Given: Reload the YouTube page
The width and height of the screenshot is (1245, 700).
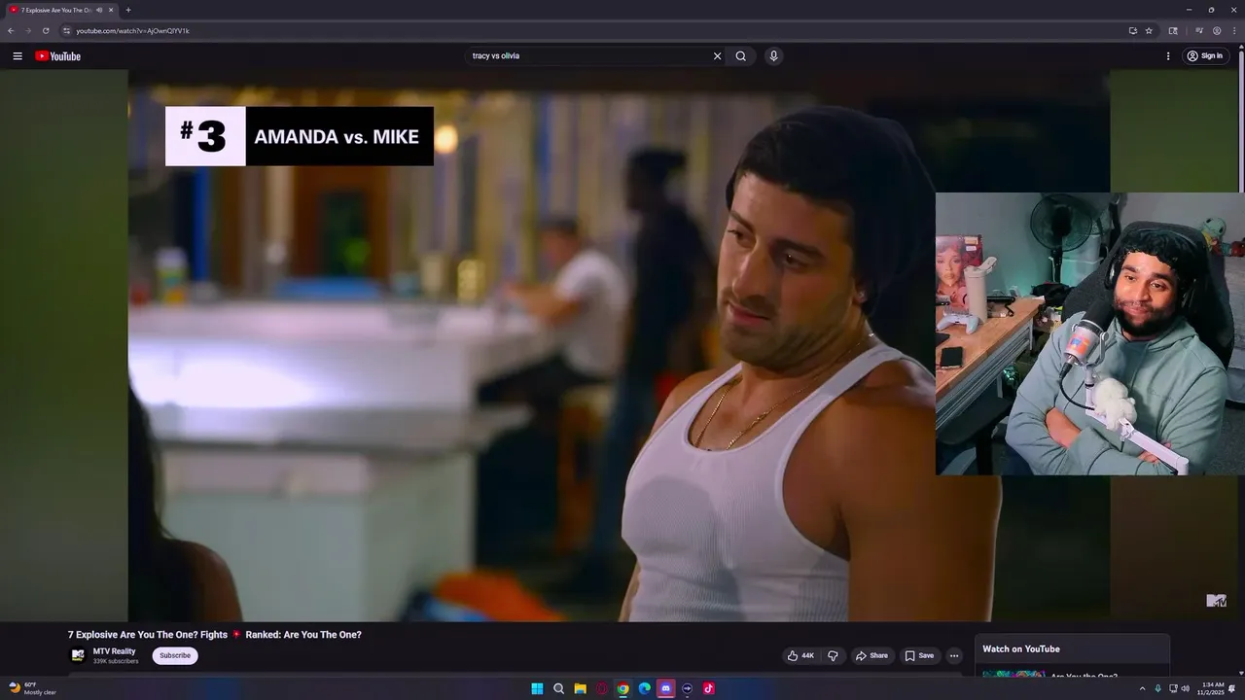Looking at the screenshot, I should 46,31.
